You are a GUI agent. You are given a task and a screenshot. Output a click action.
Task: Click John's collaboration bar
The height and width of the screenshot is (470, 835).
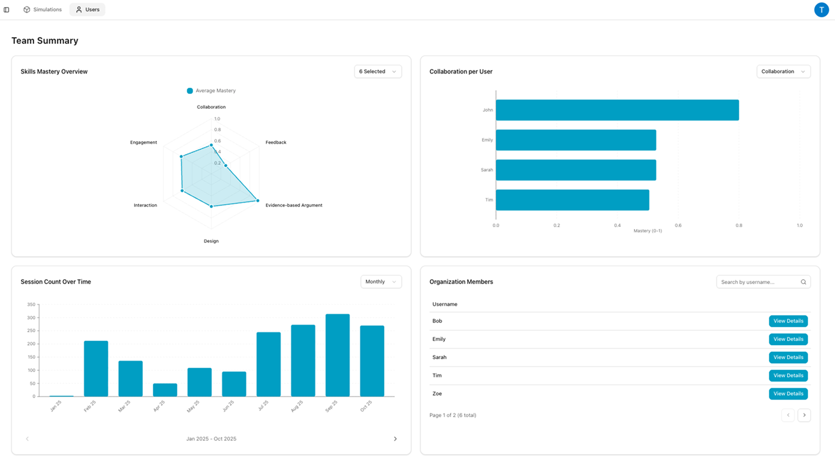617,110
